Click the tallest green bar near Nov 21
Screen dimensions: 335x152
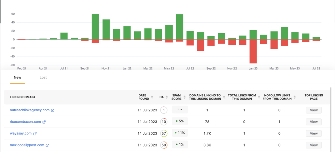(95, 27)
